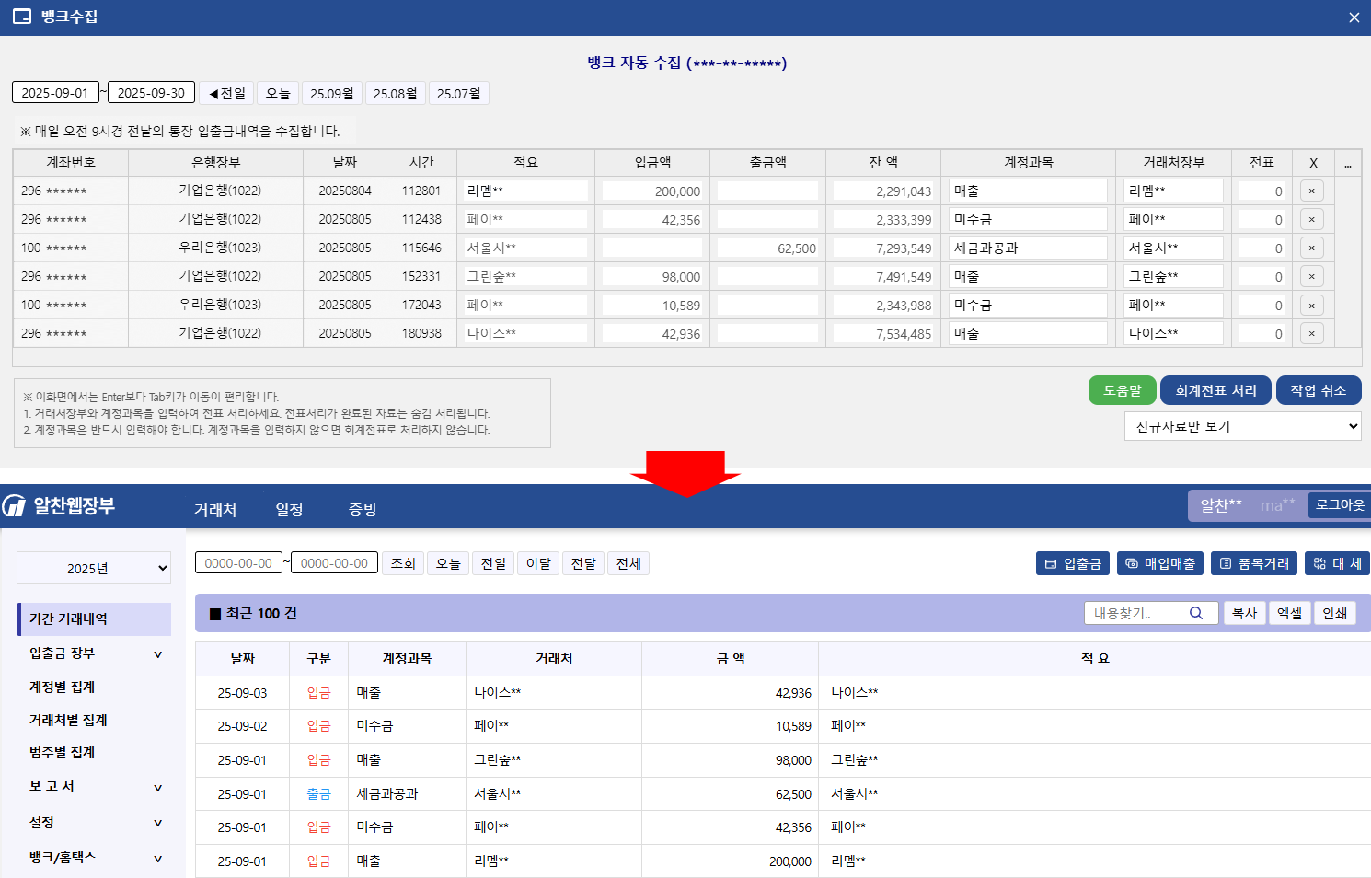Viewport: 1371px width, 878px height.
Task: Remove the 서울시** 62,500 row with X
Action: 1312,248
